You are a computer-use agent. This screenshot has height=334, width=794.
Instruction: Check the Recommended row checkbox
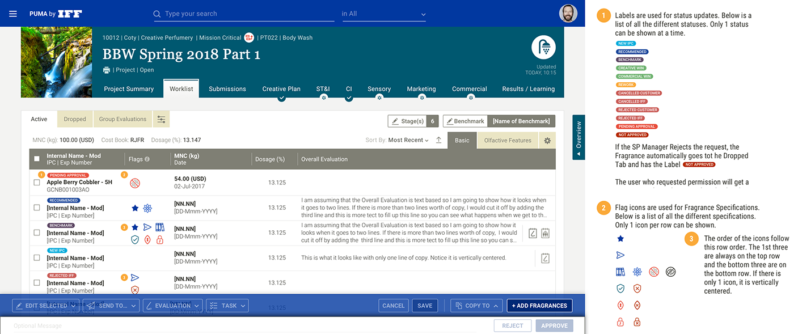click(x=37, y=208)
